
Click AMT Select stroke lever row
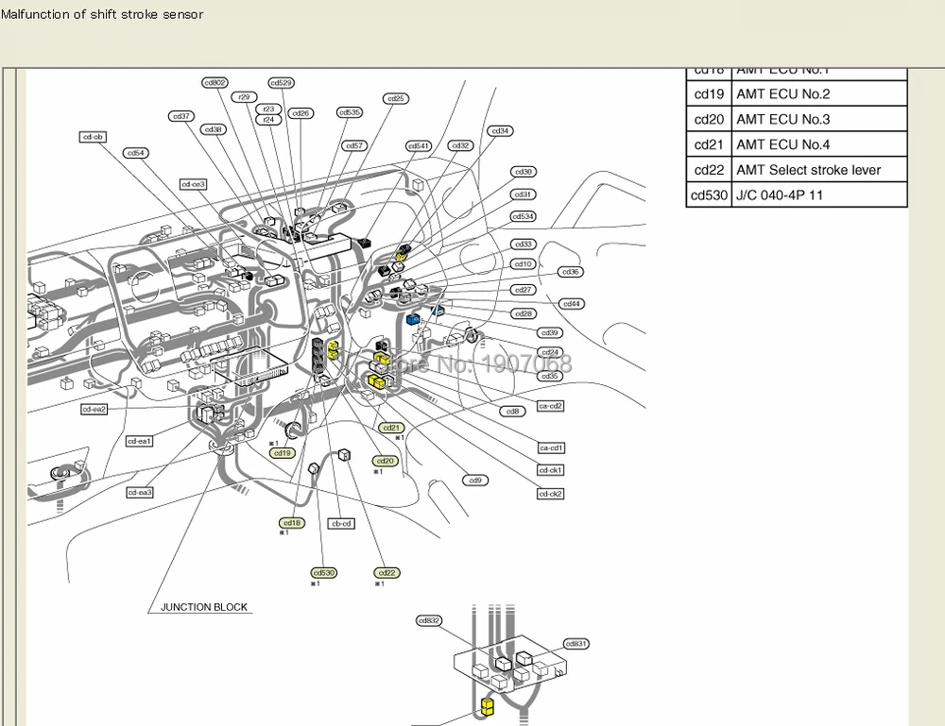coord(797,170)
